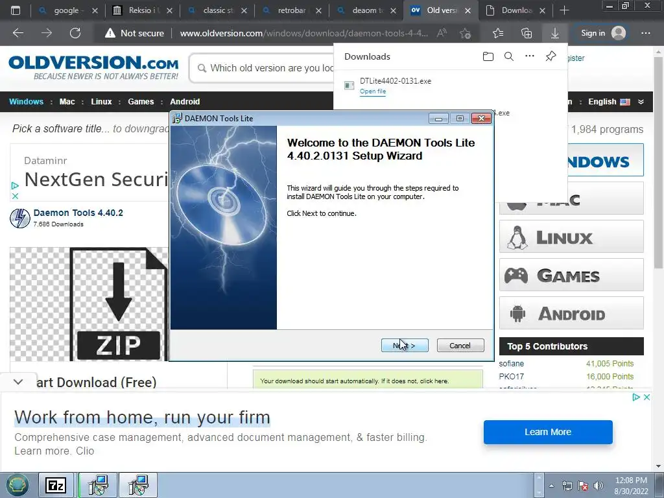Close the Dataminr ad via X icon

[x=15, y=196]
